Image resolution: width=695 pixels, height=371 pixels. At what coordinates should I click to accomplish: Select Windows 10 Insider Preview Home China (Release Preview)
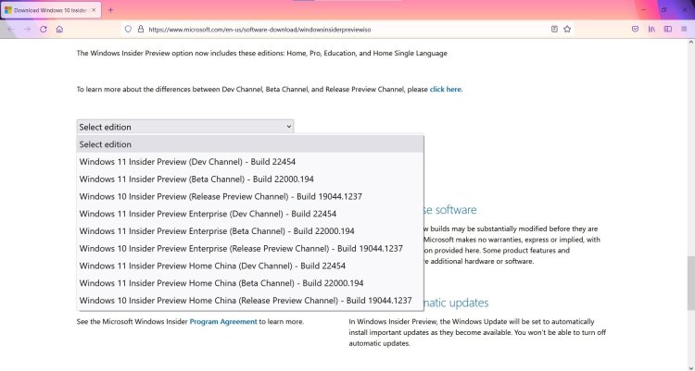[x=250, y=300]
